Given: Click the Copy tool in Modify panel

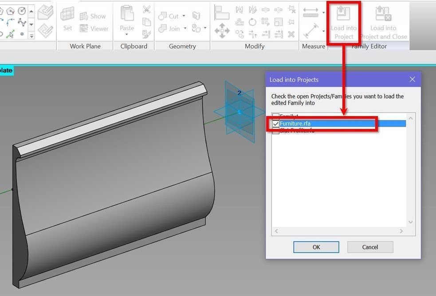Looking at the screenshot, I should [240, 34].
